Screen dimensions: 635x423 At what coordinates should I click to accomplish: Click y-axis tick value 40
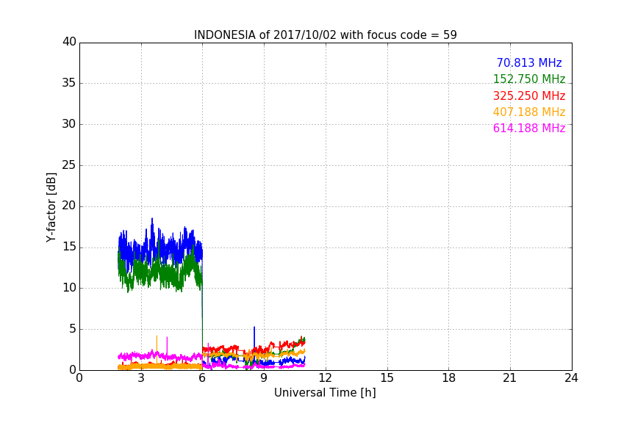(x=69, y=42)
